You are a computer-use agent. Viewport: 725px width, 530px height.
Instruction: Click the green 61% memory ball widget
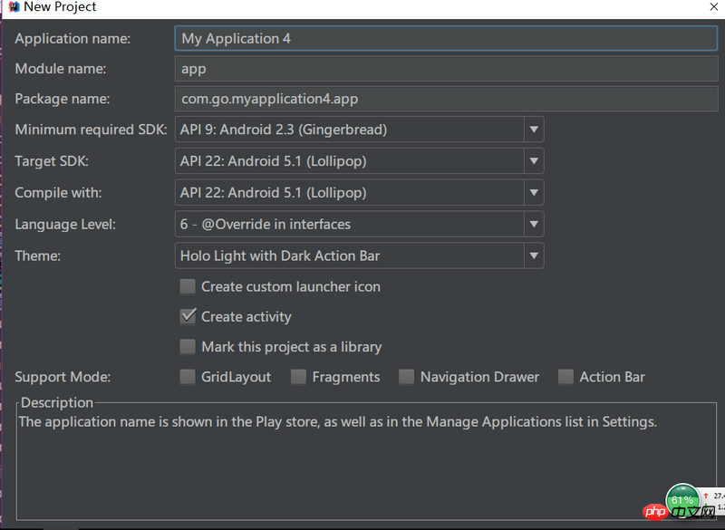point(682,501)
